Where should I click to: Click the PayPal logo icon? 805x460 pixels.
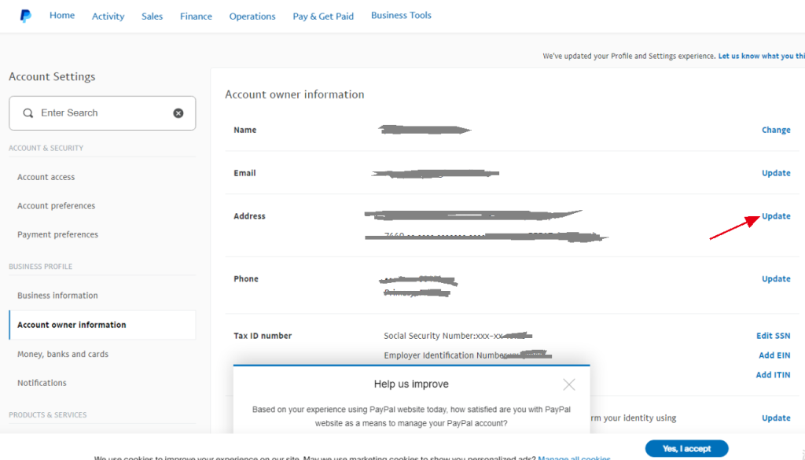(x=25, y=16)
